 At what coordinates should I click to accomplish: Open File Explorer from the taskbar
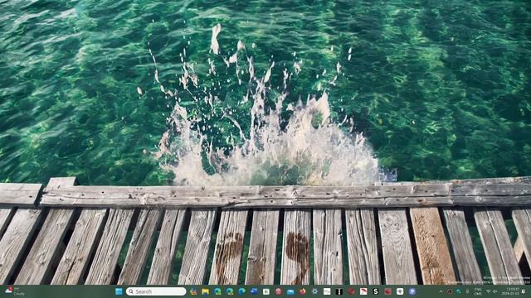click(x=205, y=291)
